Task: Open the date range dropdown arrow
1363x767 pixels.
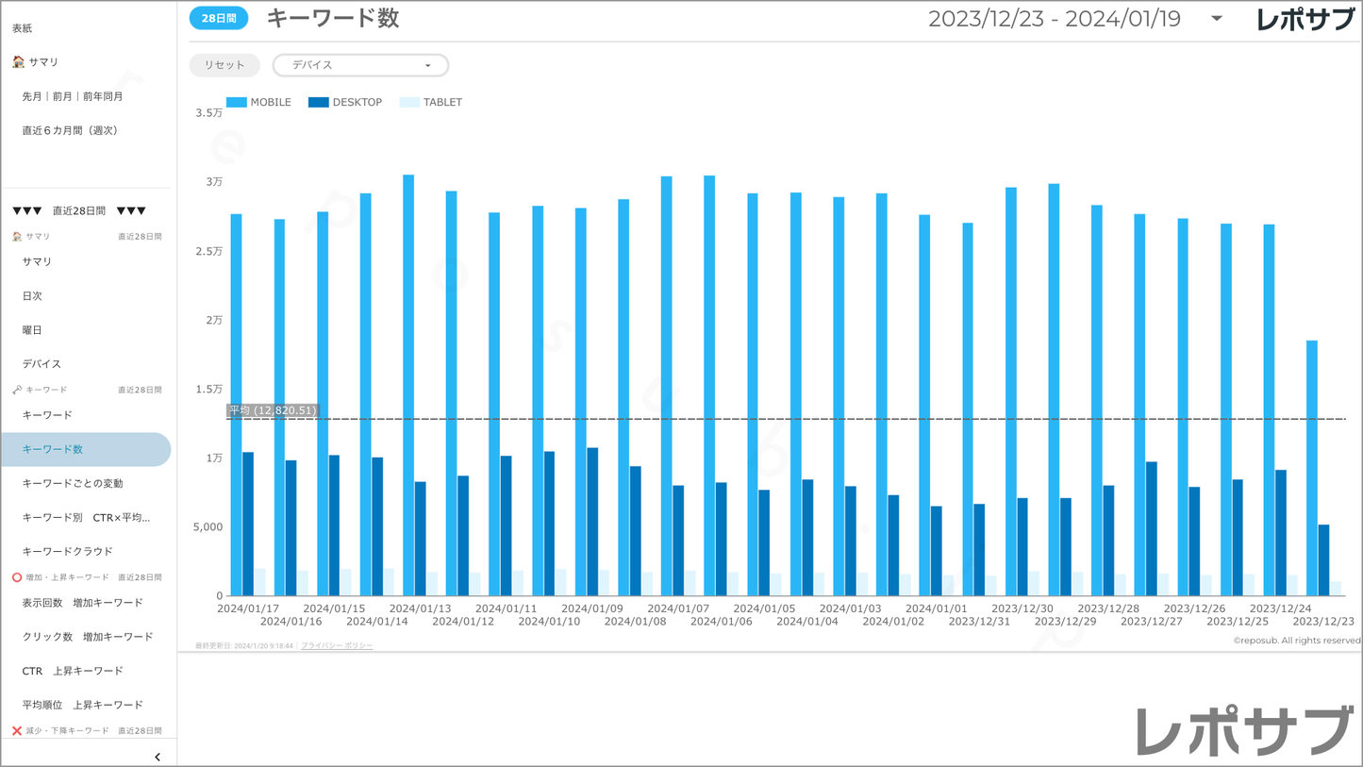Action: point(1217,19)
